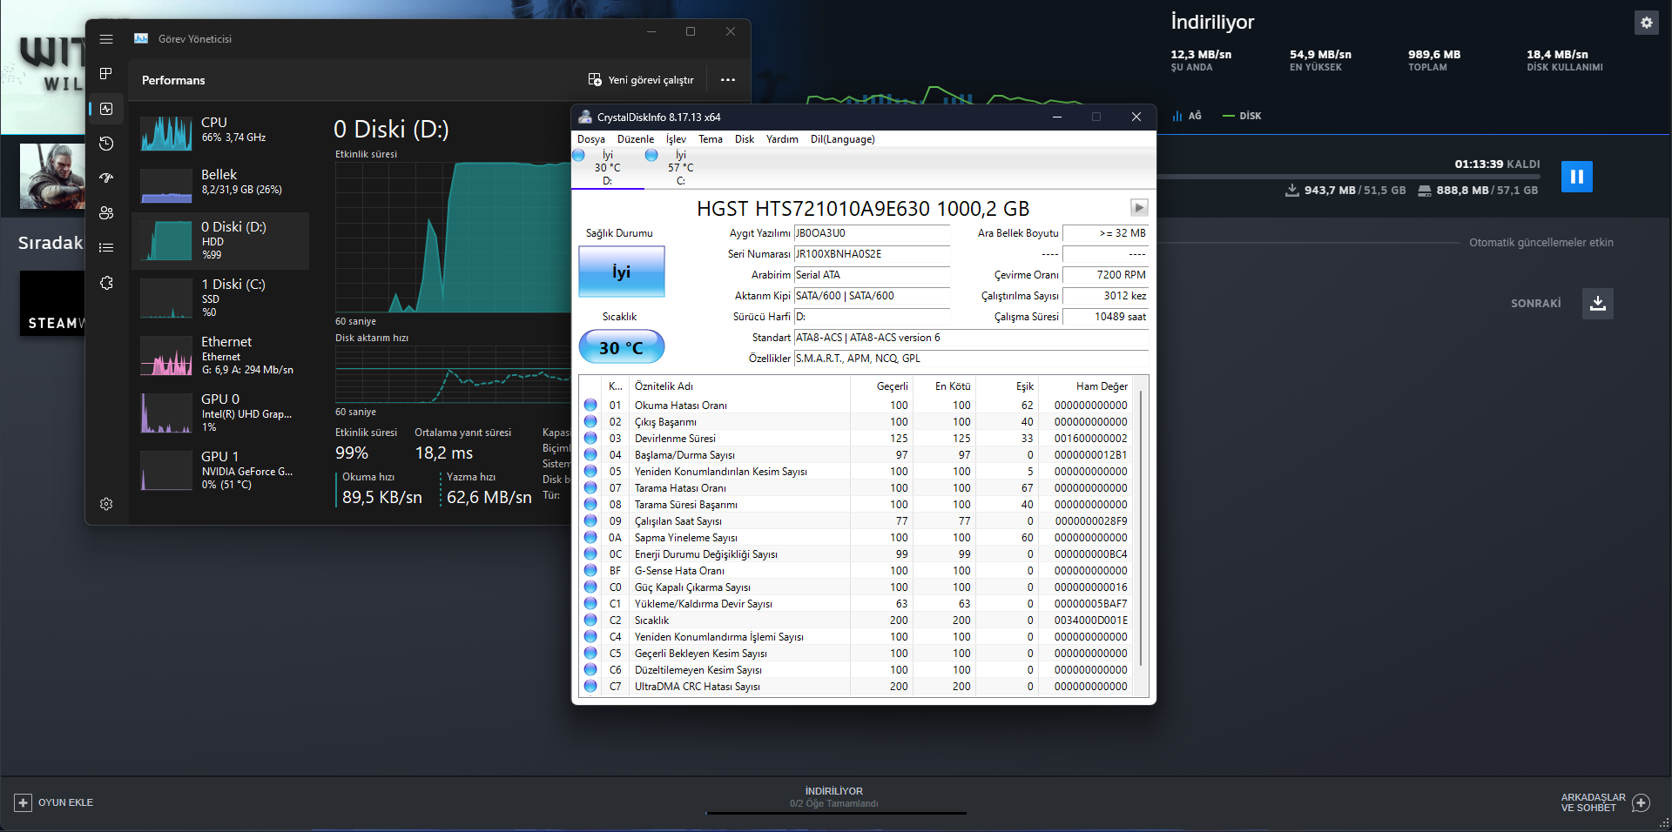Select 1 Diski (C:) SSD entry
This screenshot has height=832, width=1672.
[220, 299]
